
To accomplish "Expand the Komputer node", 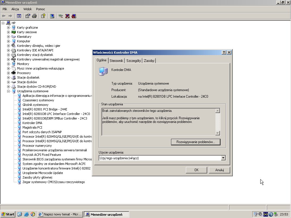I will tap(8, 41).
